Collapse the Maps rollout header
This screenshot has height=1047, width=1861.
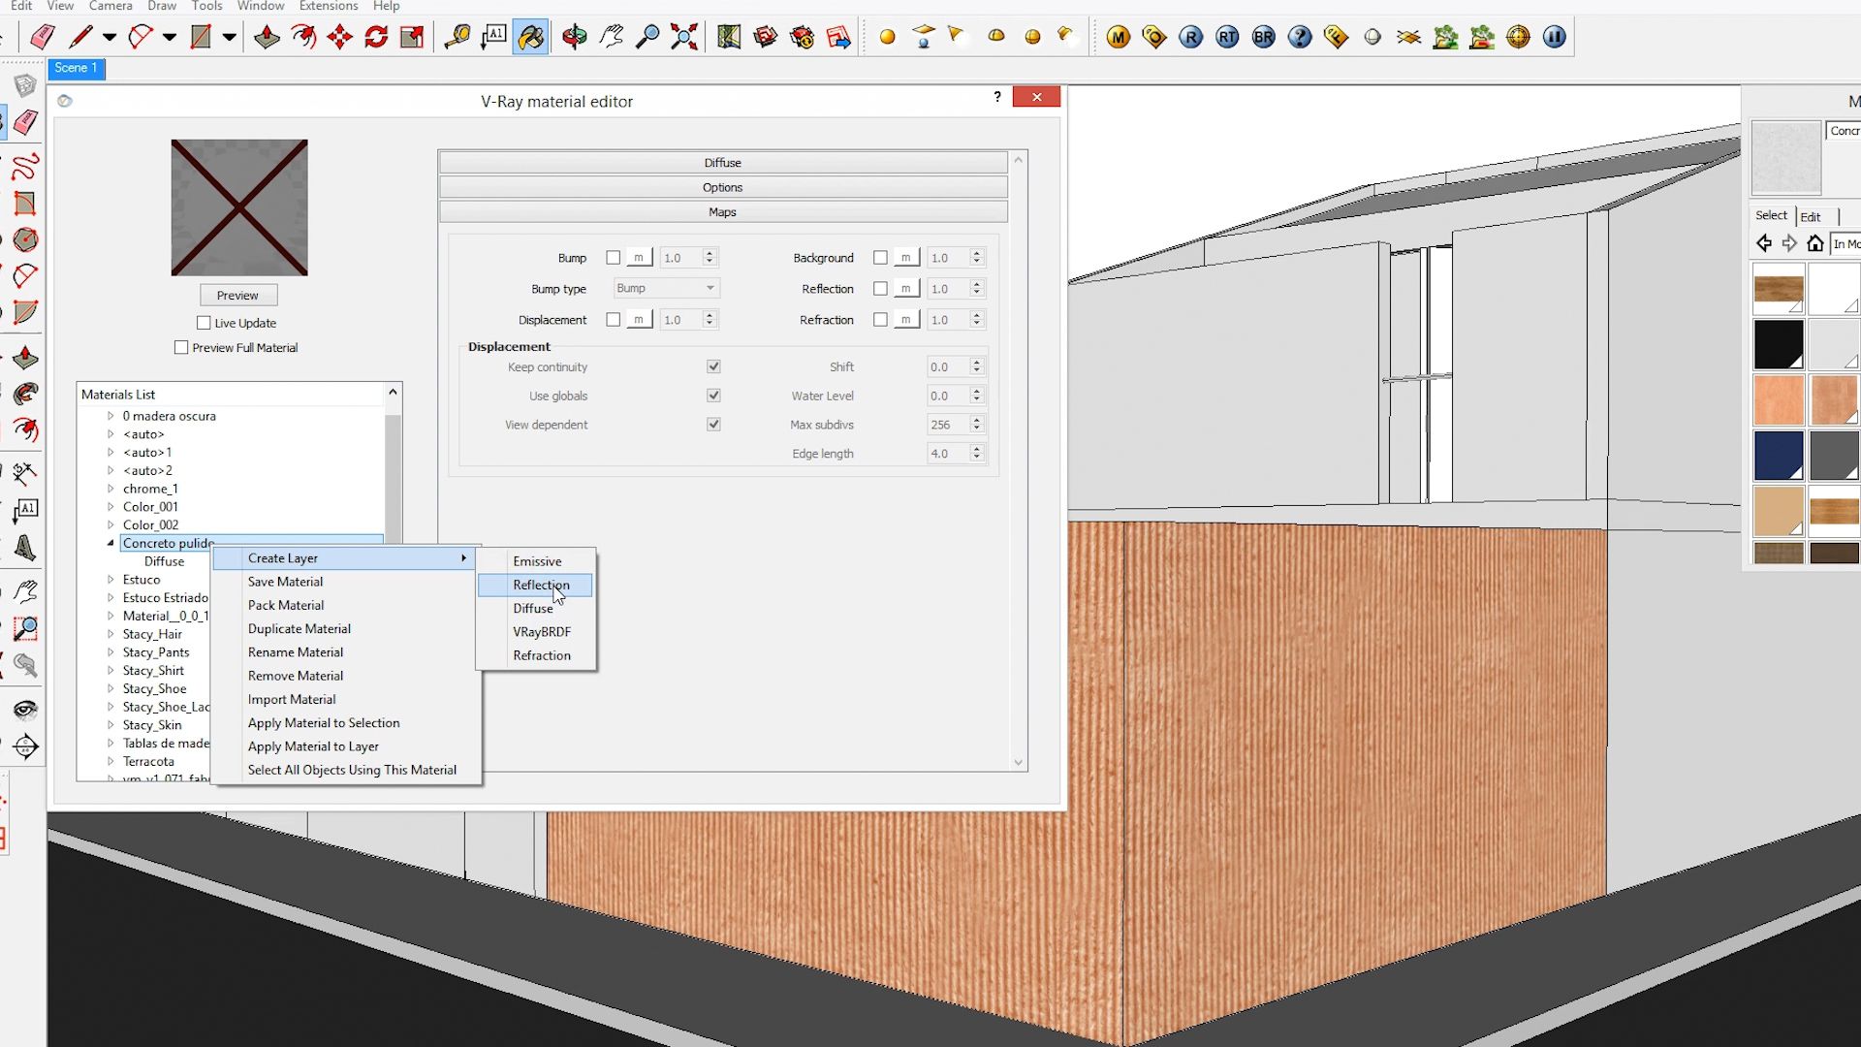[723, 212]
